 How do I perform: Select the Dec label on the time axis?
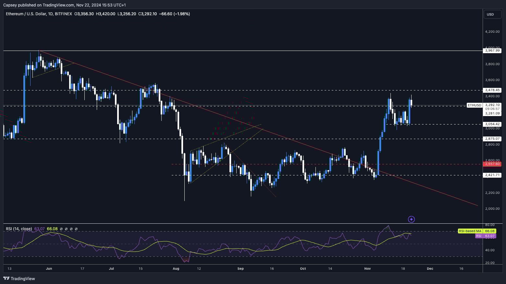(x=430, y=268)
